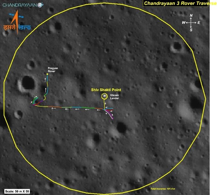This screenshot has height=195, width=217.
Task: Click the S letter on the compass
Action: [x=191, y=30]
